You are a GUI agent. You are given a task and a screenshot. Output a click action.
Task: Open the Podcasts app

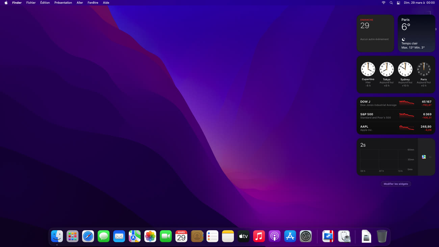coord(275,236)
